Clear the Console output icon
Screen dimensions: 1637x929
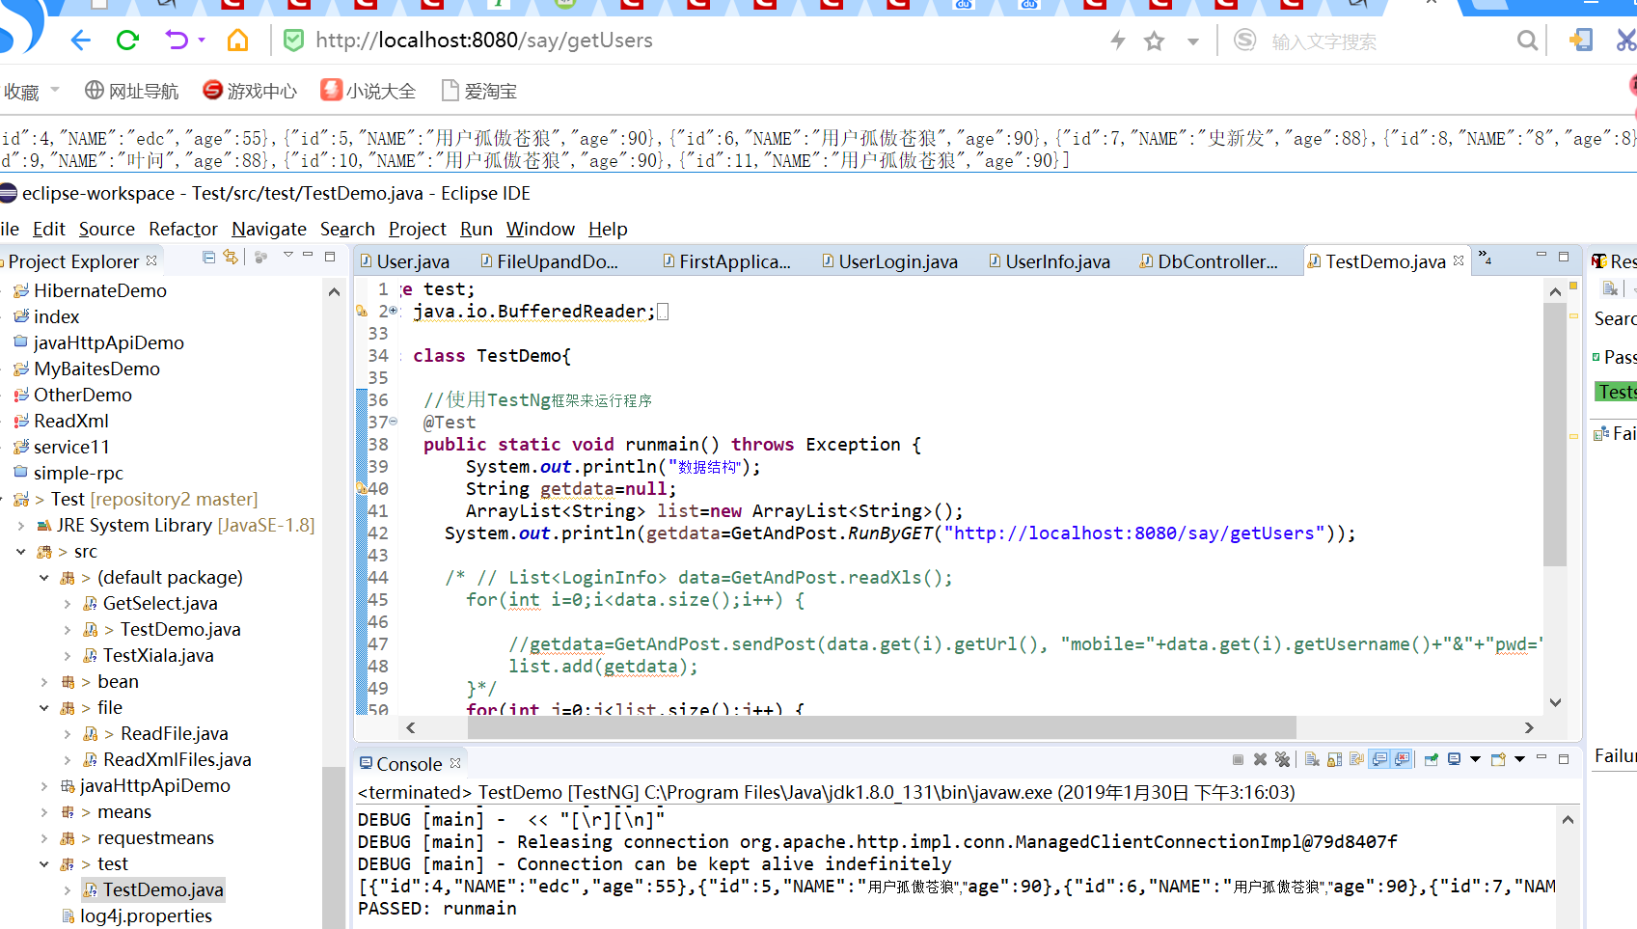click(x=1312, y=760)
